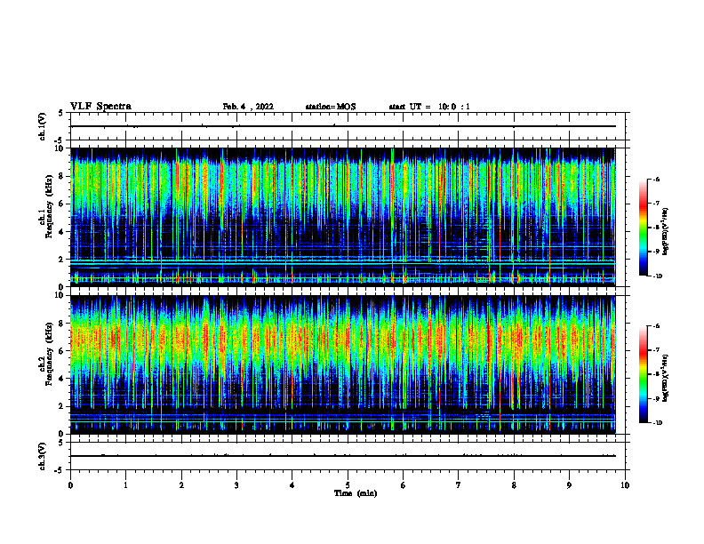Click the ch.2 "Frequency (kHz)" axis label
The height and width of the screenshot is (544, 704).
pyautogui.click(x=48, y=354)
